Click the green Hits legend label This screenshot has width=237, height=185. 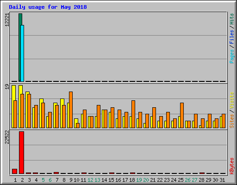[232, 19]
